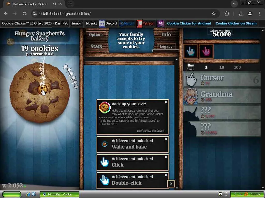The image size is (265, 198).
Task: Click the Click achievement cursor icon
Action: (105, 162)
